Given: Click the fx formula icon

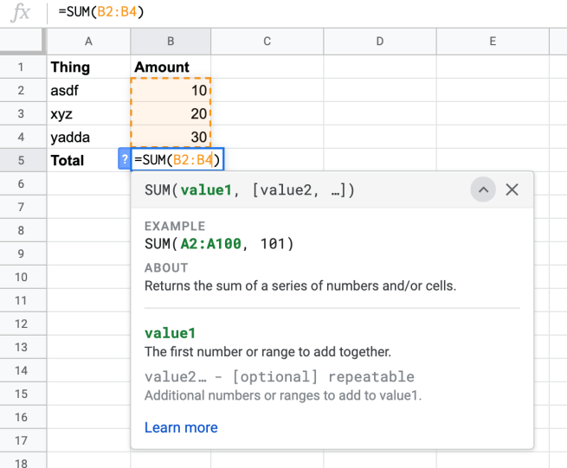Looking at the screenshot, I should (x=21, y=12).
